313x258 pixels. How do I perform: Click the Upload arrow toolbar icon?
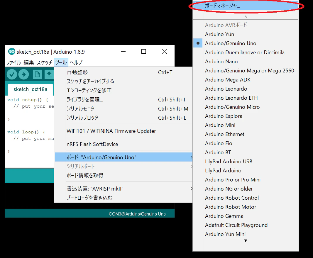click(24, 74)
